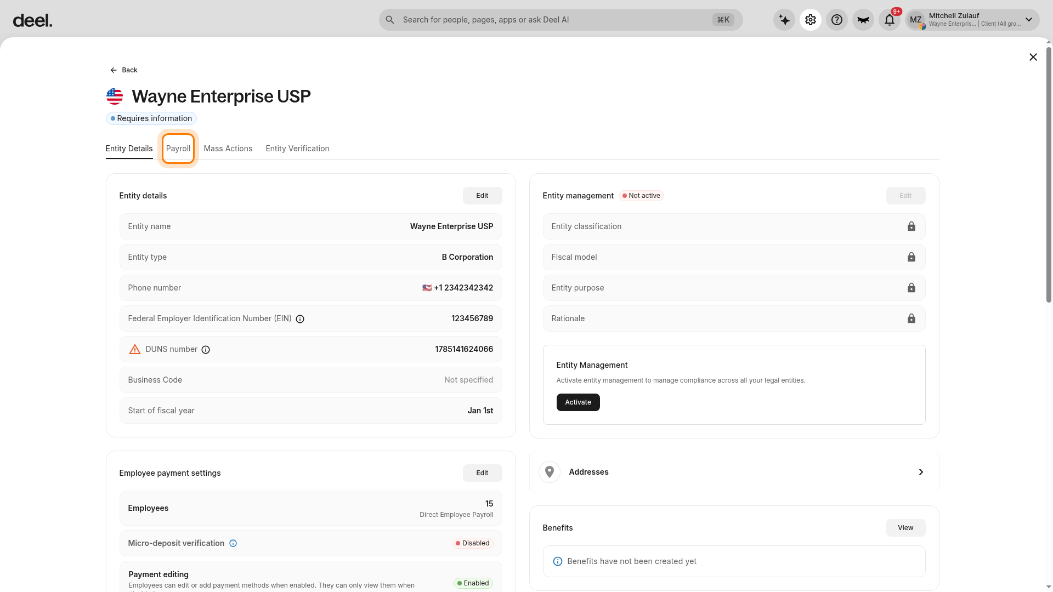
Task: Click the US flag entity icon
Action: click(115, 96)
